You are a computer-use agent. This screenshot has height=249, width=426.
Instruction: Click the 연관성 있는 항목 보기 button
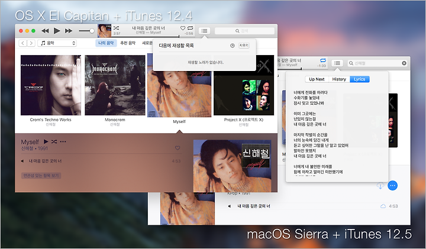tap(41, 176)
